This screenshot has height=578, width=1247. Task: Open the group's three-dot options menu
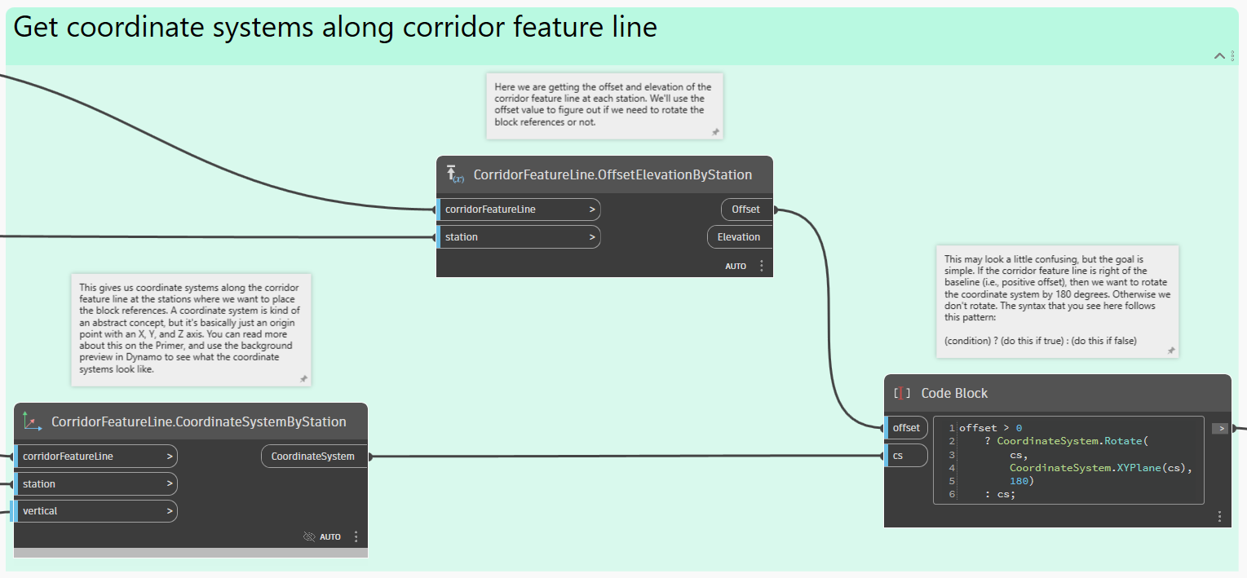pos(1233,55)
